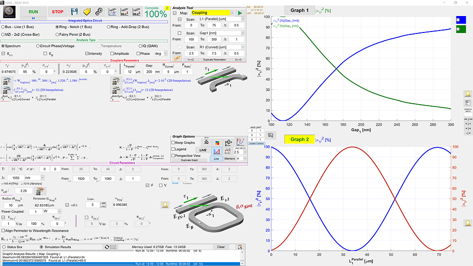Click the Clear button
This screenshot has width=473, height=266.
tap(221, 247)
